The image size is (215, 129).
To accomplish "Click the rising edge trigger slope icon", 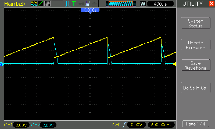I will coord(124,125).
